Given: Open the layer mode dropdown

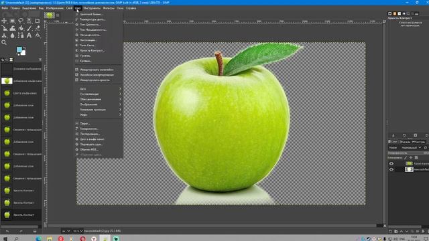Looking at the screenshot, I should click(411, 147).
